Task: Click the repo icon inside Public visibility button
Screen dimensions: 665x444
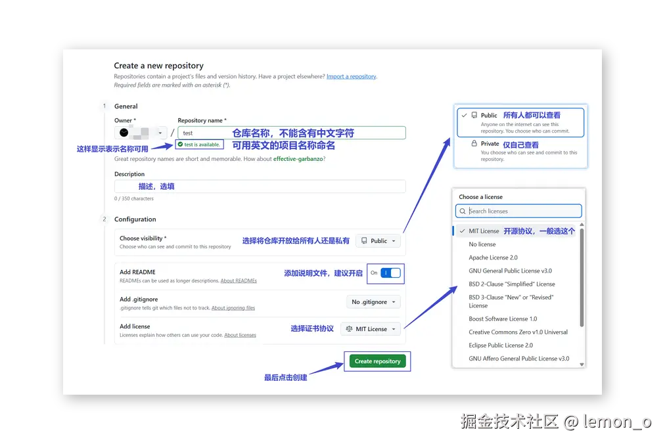Action: coord(365,241)
